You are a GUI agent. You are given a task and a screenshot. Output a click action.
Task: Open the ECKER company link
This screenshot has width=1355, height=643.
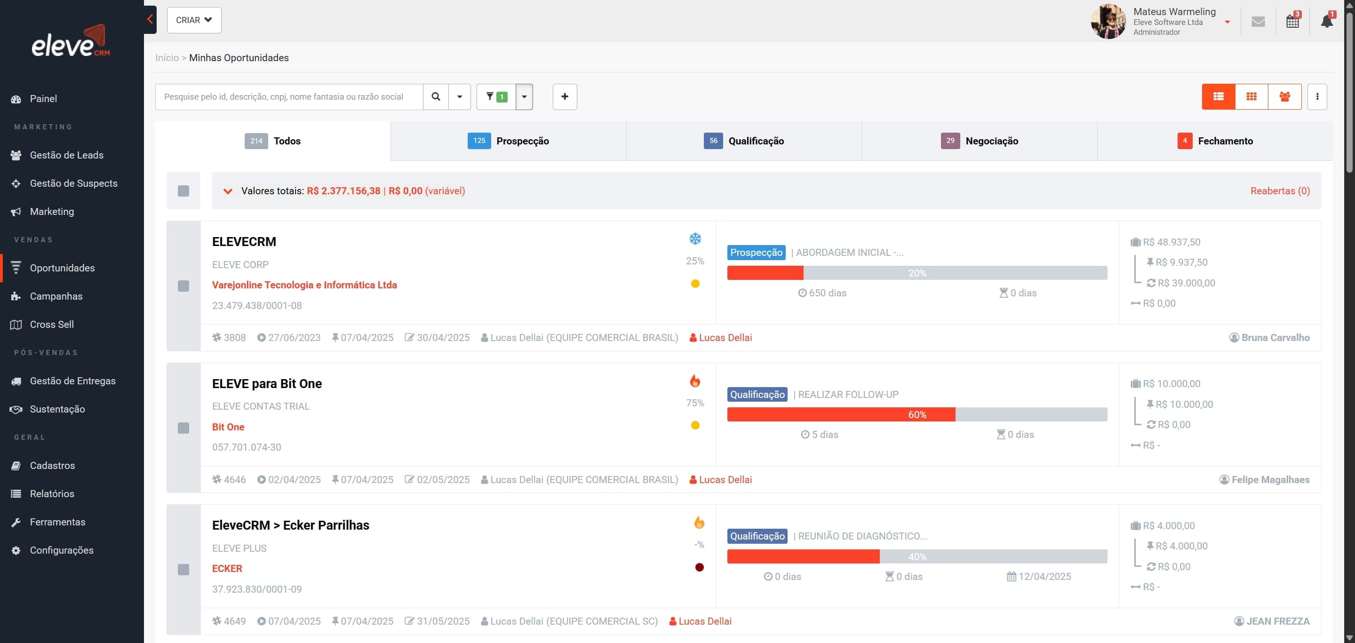coord(227,568)
